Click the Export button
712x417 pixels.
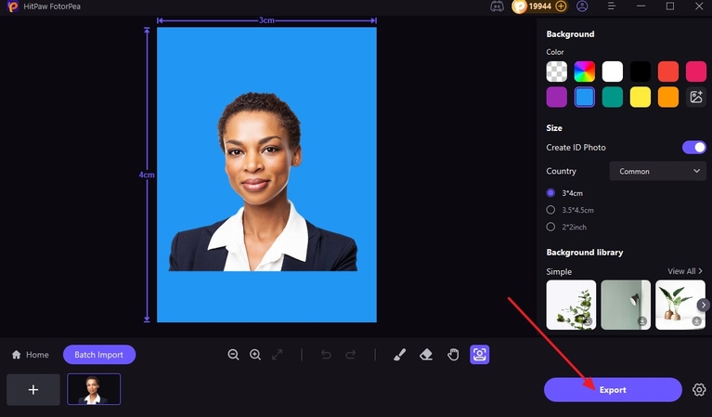click(x=613, y=390)
